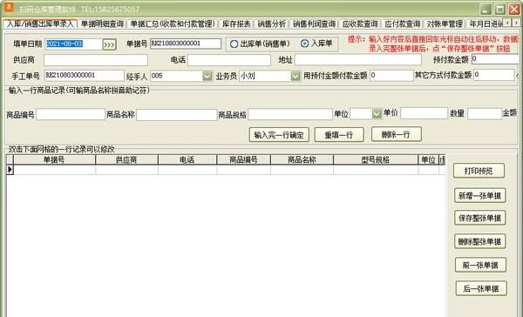Click 商品编号 column header in grid
The height and width of the screenshot is (317, 523).
click(244, 159)
